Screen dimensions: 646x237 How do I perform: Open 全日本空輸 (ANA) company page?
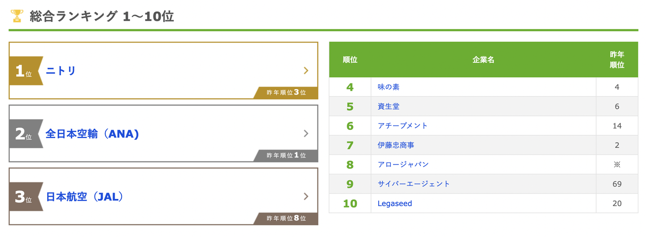click(x=92, y=134)
